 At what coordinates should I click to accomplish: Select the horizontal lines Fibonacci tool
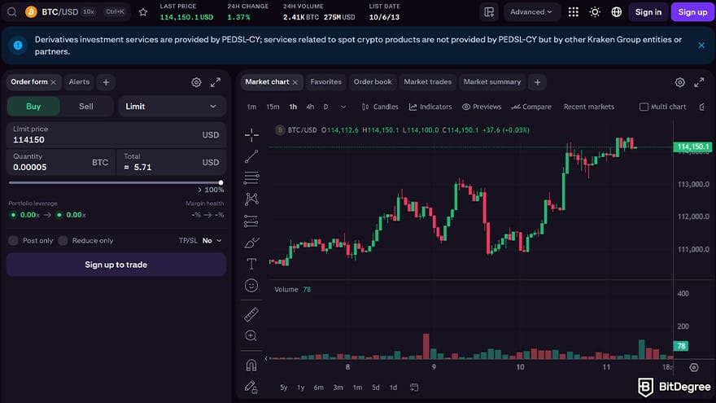tap(251, 177)
